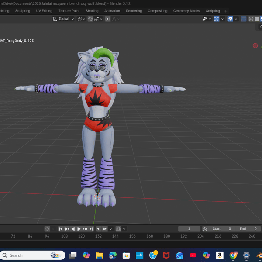This screenshot has height=262, width=262.
Task: Open the snapping options dropdown
Action: tap(98, 19)
